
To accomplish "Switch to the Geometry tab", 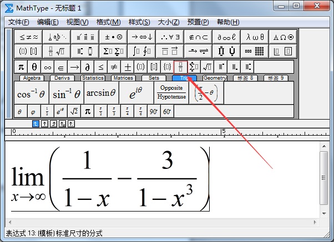I will click(215, 78).
